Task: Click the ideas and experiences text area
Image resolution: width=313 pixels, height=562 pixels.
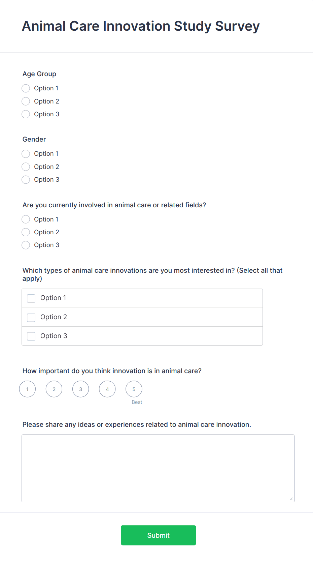Action: [x=158, y=468]
